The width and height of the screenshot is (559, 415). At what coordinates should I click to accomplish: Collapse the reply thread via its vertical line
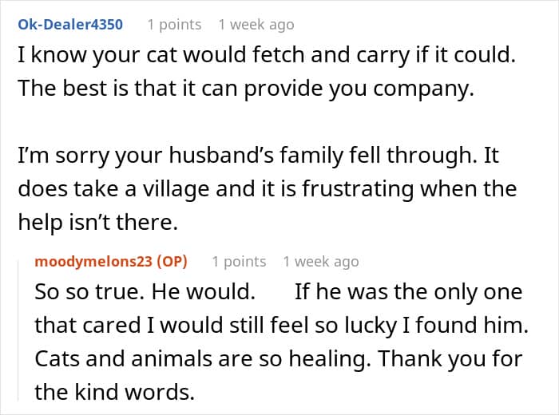click(x=25, y=327)
